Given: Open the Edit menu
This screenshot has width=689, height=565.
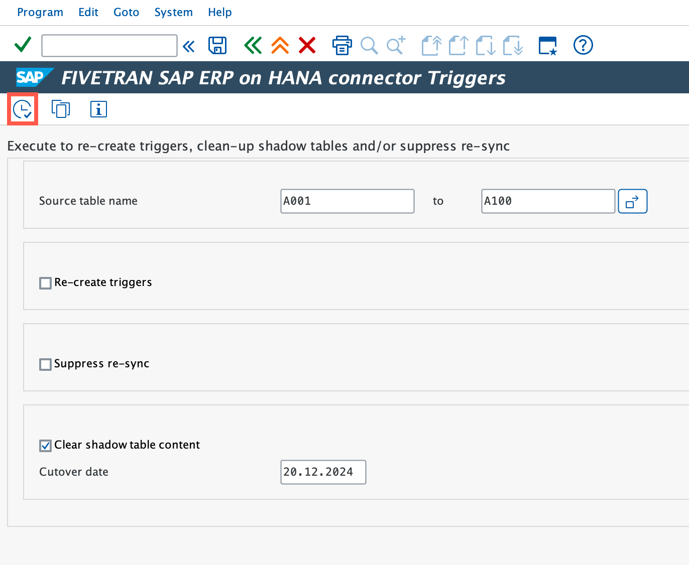Looking at the screenshot, I should coord(88,12).
